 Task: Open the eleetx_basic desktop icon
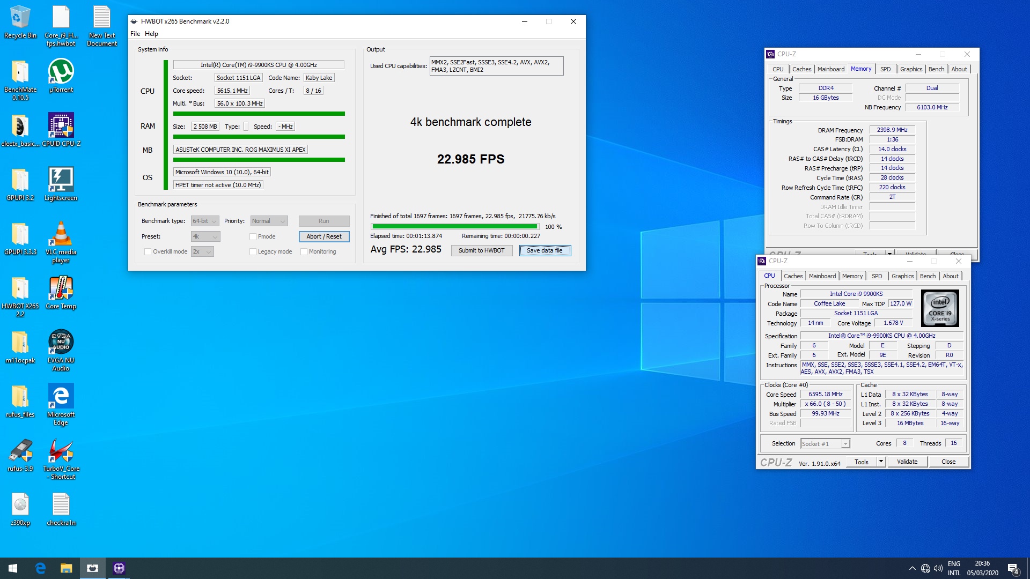click(x=20, y=130)
